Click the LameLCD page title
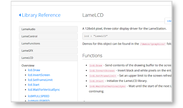 93,15
